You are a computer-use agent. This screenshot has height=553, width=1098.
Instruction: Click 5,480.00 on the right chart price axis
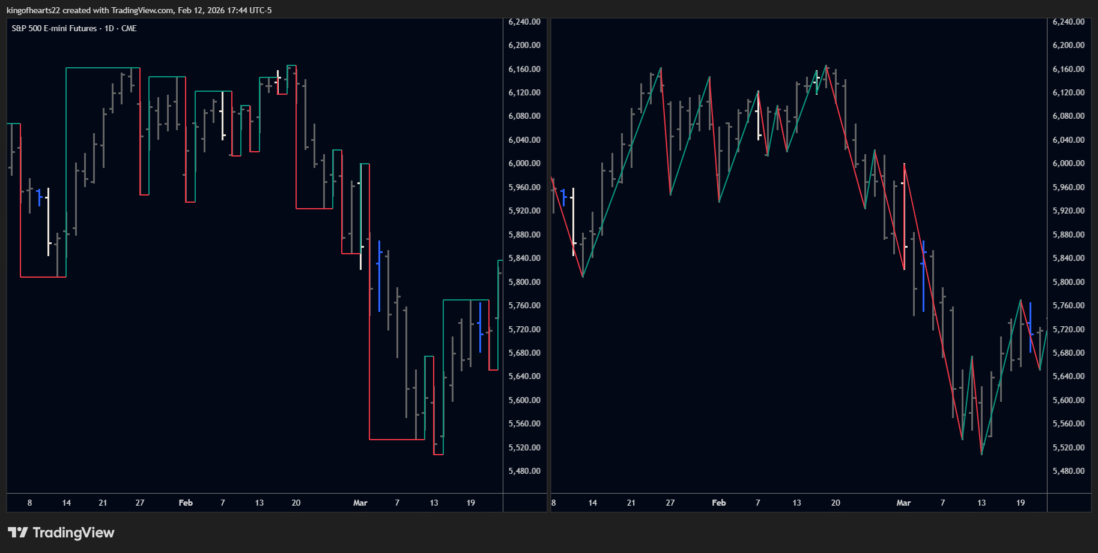[1068, 471]
